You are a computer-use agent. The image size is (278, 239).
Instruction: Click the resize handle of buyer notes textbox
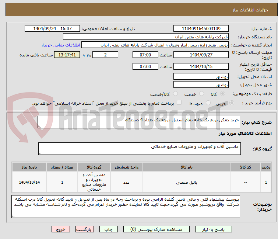(14, 216)
